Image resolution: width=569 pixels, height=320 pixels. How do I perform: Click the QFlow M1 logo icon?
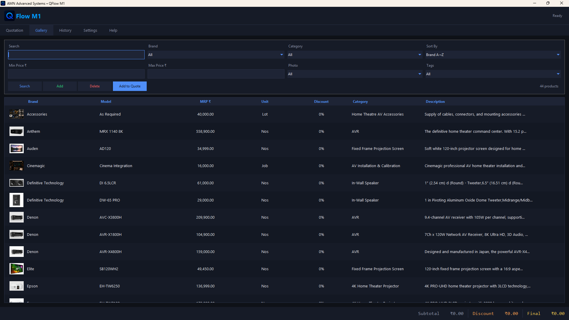(x=9, y=16)
